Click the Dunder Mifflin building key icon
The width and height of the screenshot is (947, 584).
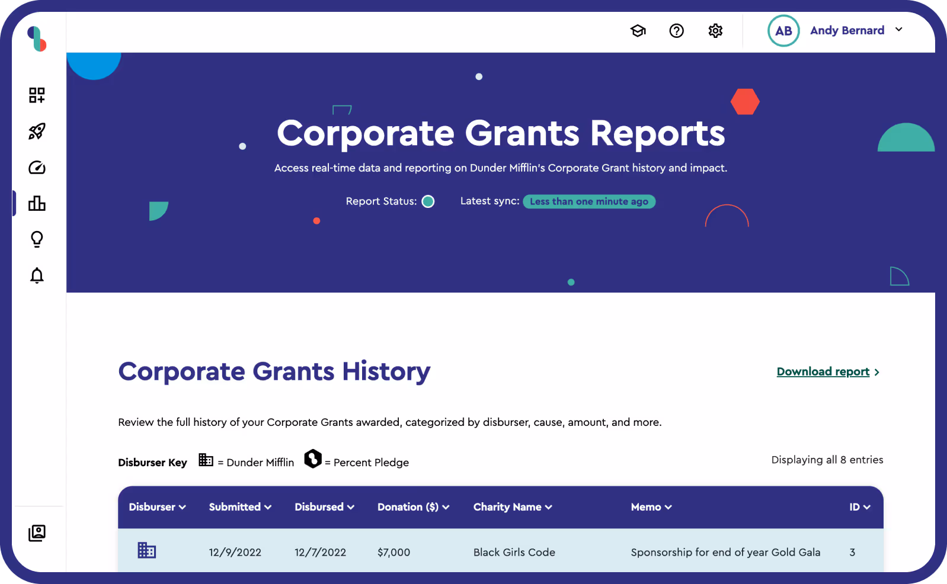point(206,460)
